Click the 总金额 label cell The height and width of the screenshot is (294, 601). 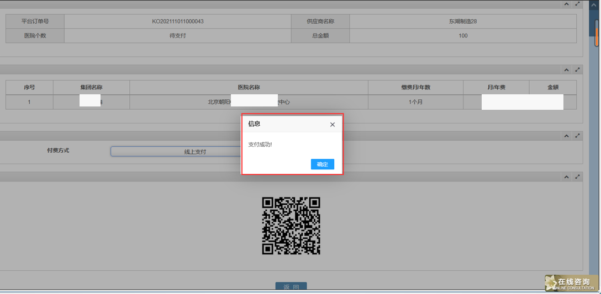tap(320, 36)
